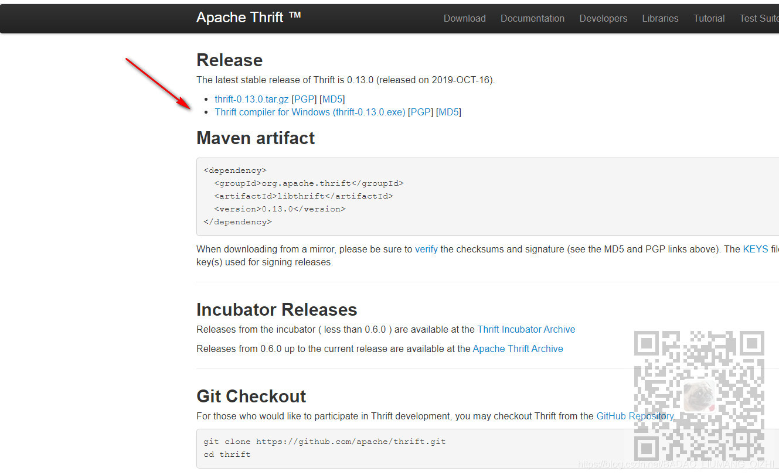Follow the verify checksums link
The width and height of the screenshot is (779, 475).
[426, 249]
